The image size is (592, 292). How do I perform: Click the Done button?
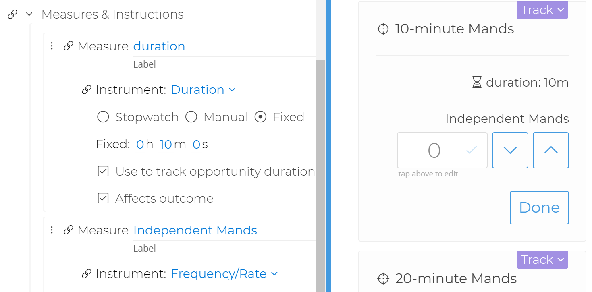[539, 207]
